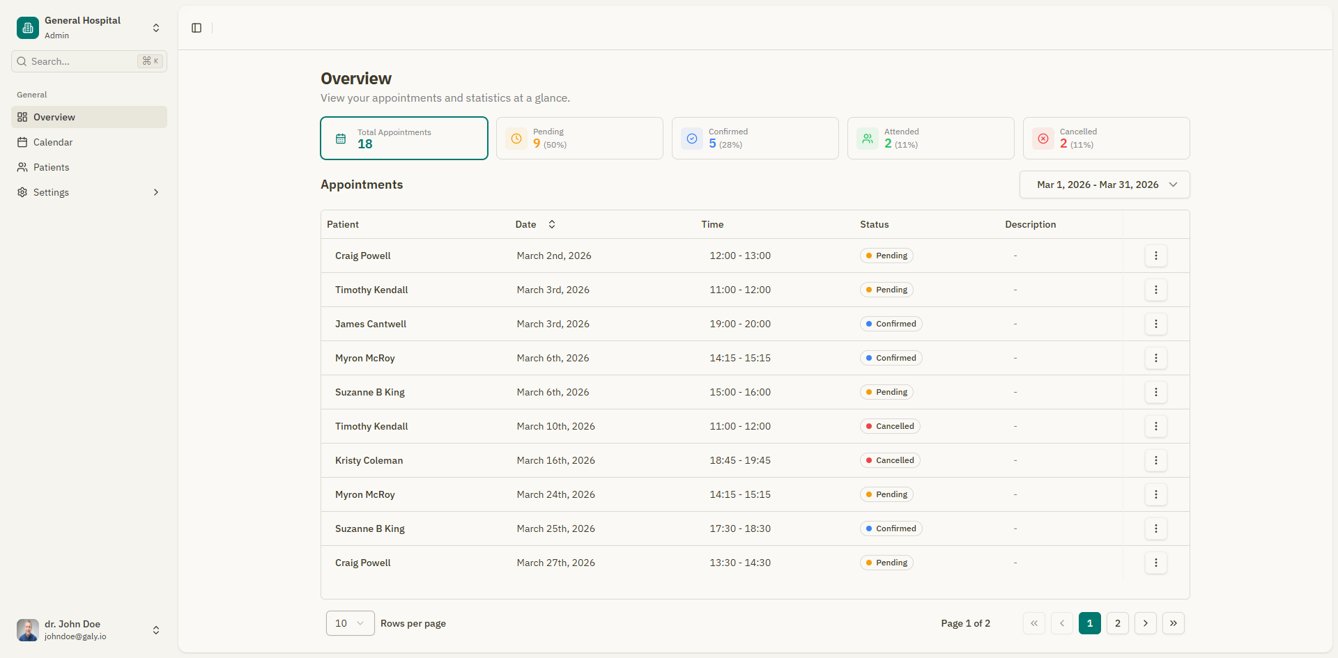Click the General Hospital logo icon
1338x658 pixels.
27,28
